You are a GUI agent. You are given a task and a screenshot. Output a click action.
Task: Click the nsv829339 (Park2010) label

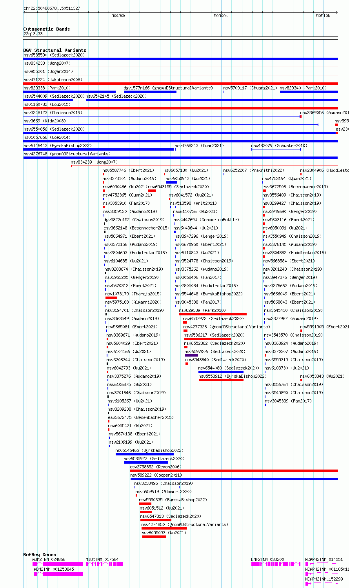click(x=202, y=310)
